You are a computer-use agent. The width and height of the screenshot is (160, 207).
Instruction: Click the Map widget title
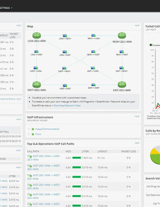[x=30, y=26]
